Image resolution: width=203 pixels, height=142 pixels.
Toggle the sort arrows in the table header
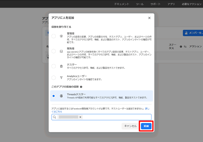(x=185, y=47)
